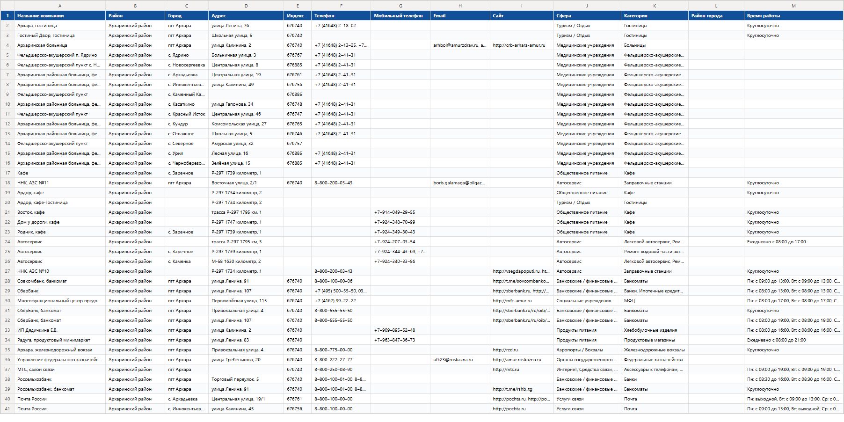
Task: Click the 'Сайт' header cell
Action: [x=522, y=16]
